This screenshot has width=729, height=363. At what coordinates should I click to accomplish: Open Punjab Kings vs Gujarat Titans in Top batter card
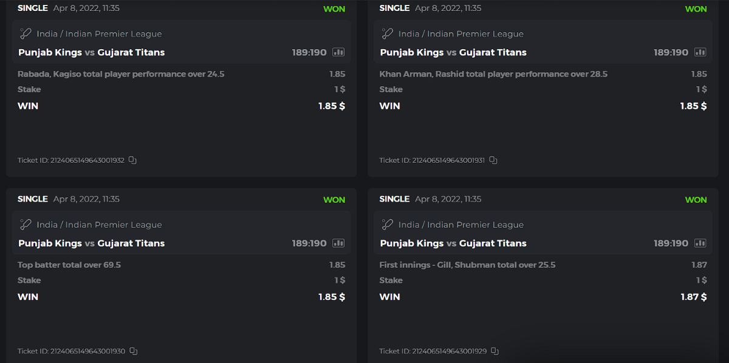tap(91, 243)
